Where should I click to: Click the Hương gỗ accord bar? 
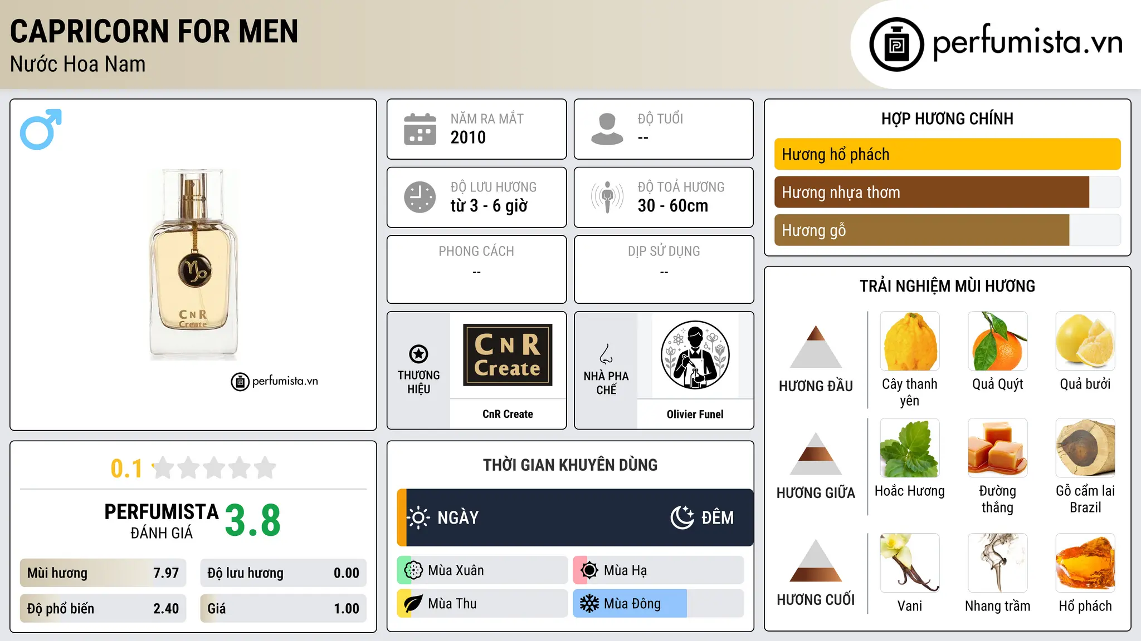tap(948, 230)
